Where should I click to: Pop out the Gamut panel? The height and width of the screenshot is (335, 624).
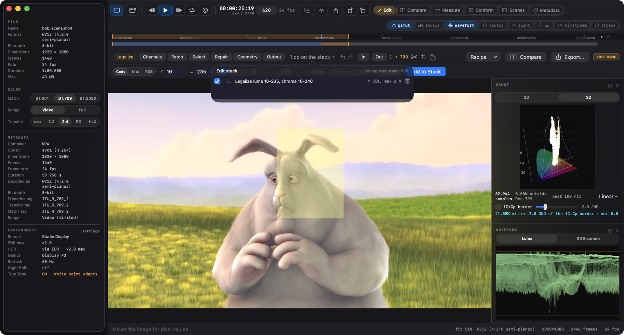(610, 86)
